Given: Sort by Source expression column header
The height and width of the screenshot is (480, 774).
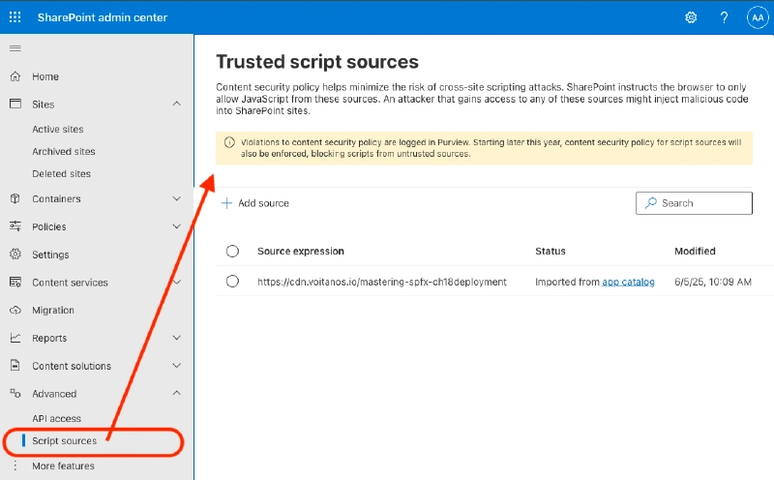Looking at the screenshot, I should click(x=301, y=251).
